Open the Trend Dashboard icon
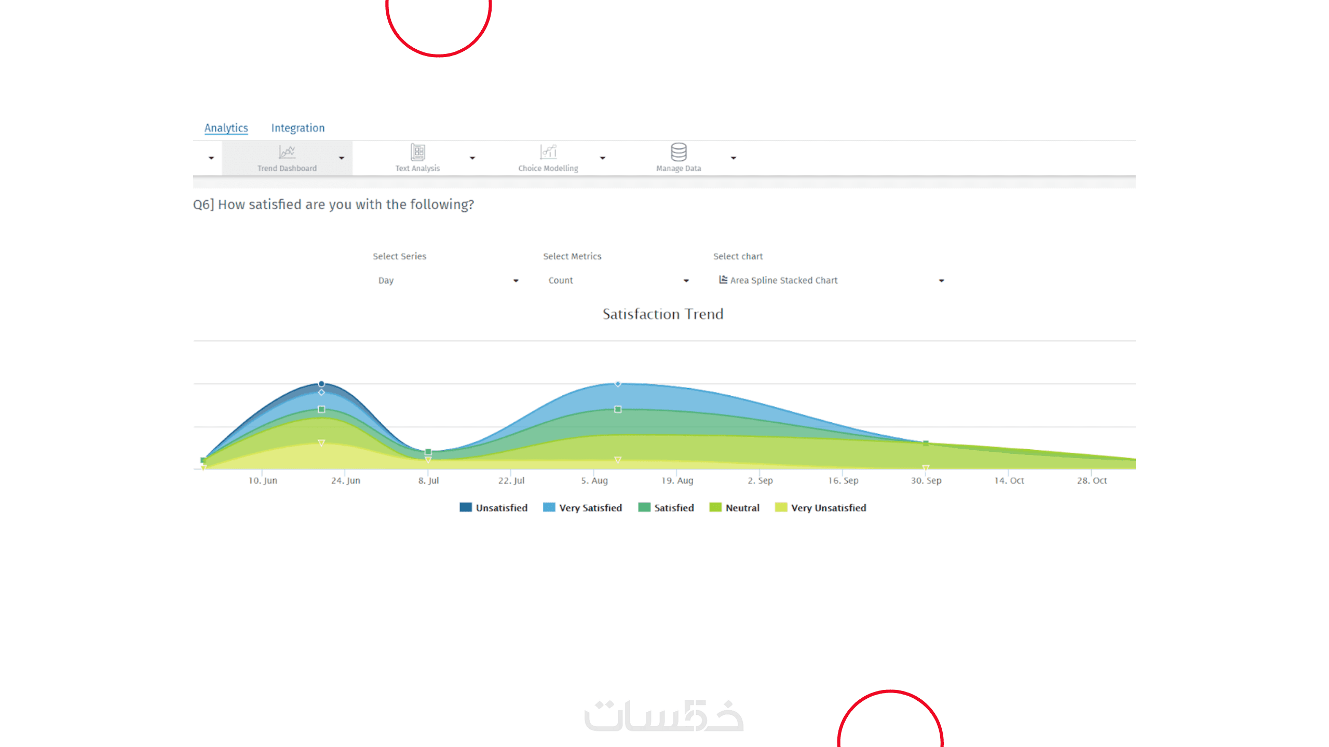Image resolution: width=1329 pixels, height=747 pixels. pos(287,153)
